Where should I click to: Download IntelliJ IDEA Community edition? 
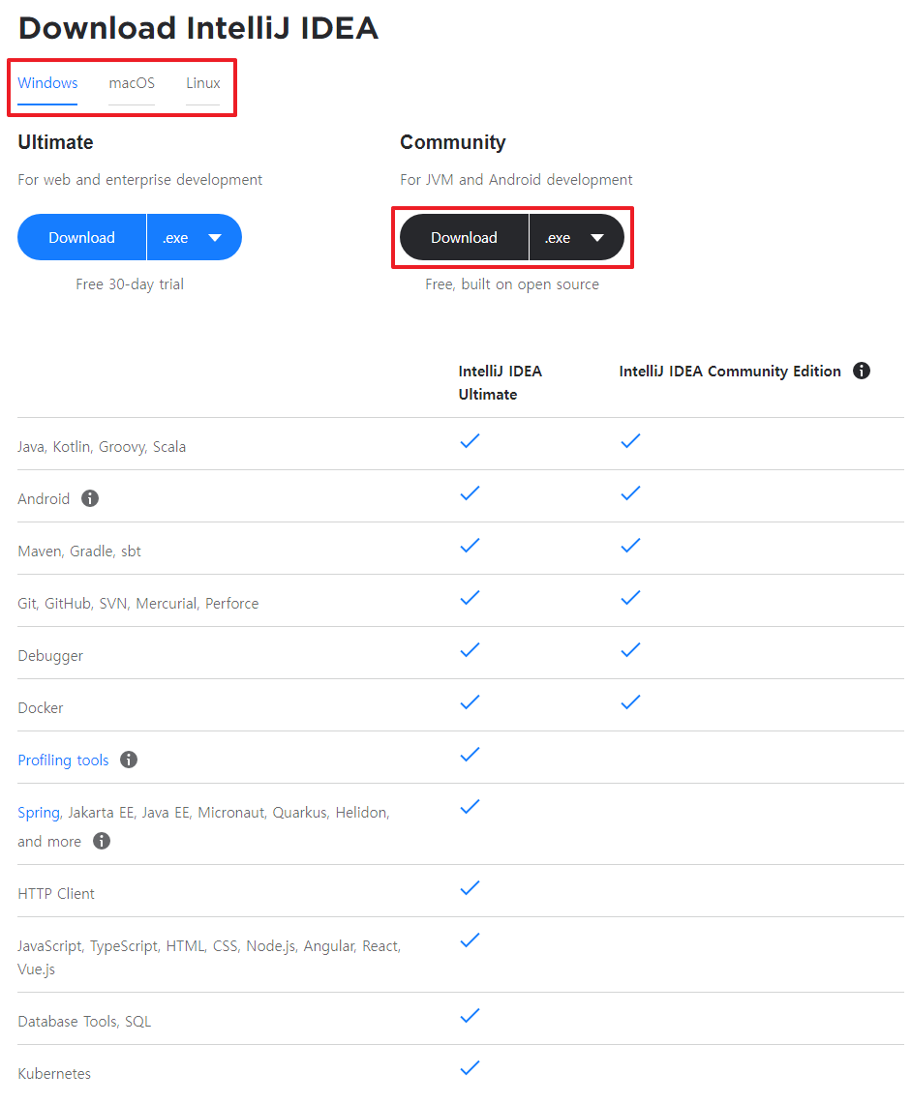[x=464, y=238]
